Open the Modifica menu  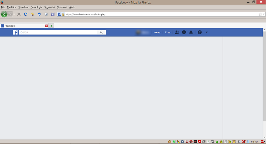(12, 7)
